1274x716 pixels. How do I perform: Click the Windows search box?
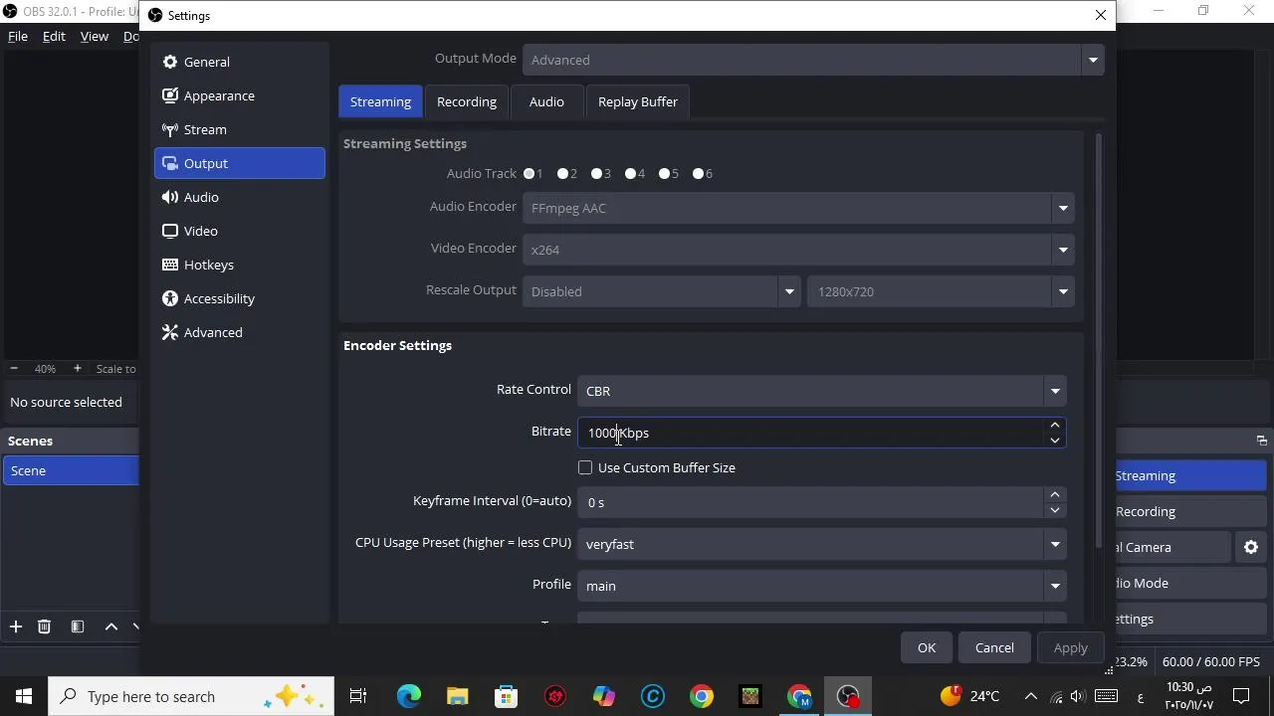click(191, 696)
